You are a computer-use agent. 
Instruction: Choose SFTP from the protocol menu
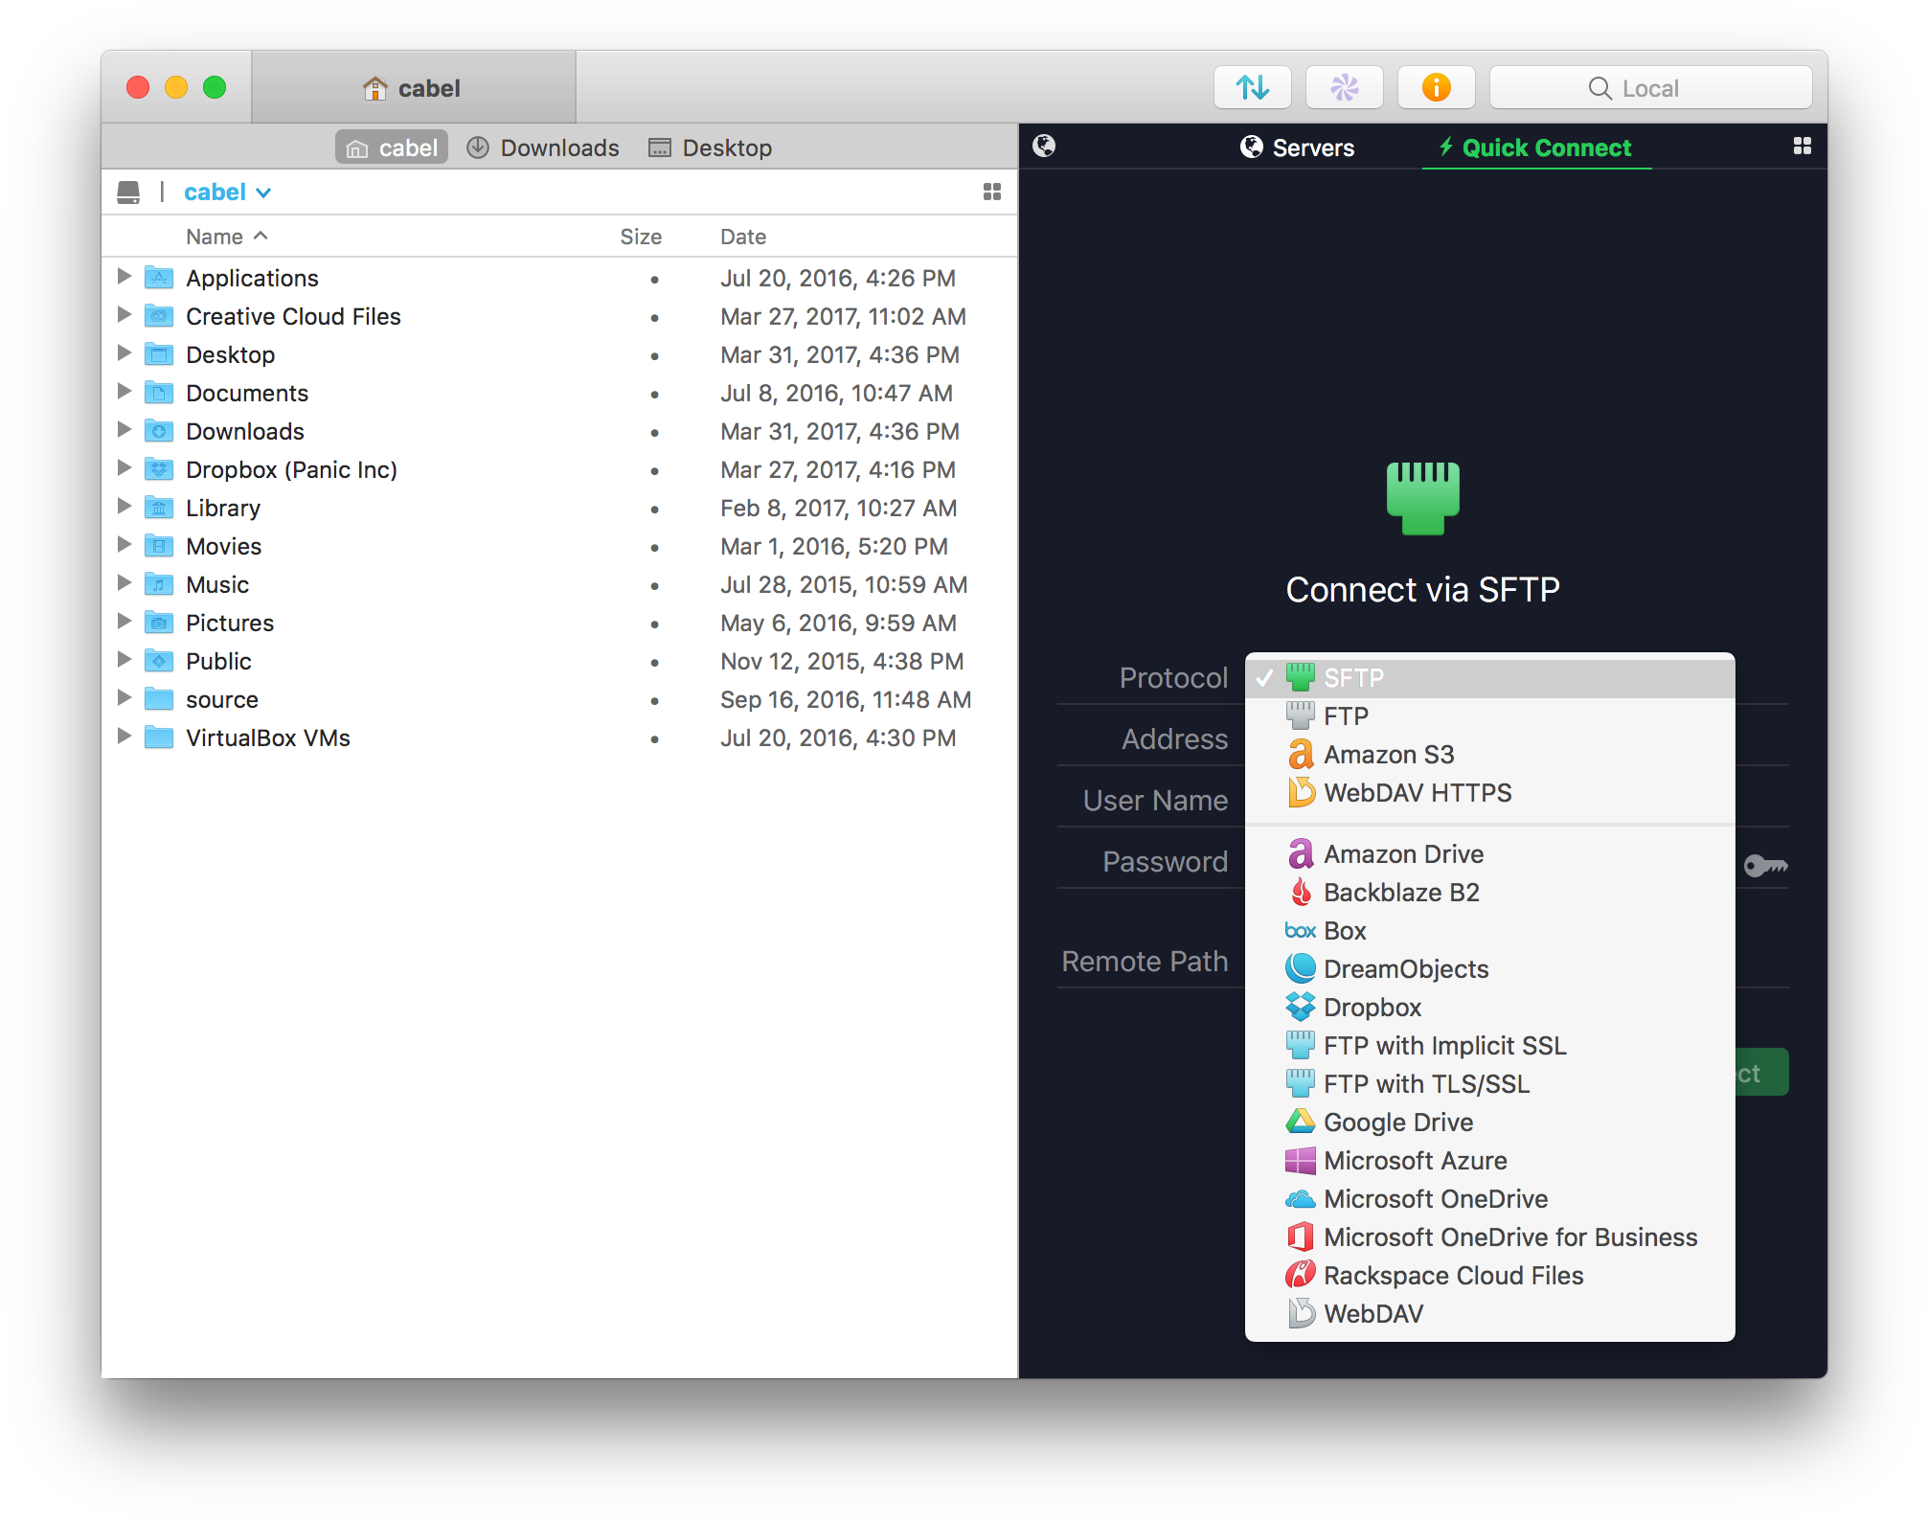(x=1489, y=678)
